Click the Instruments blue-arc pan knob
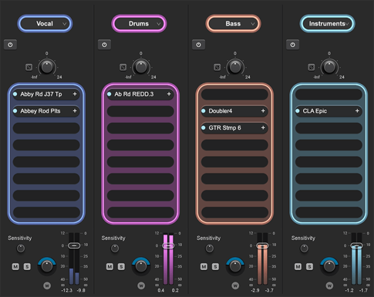374x297 pixels. pos(329,266)
